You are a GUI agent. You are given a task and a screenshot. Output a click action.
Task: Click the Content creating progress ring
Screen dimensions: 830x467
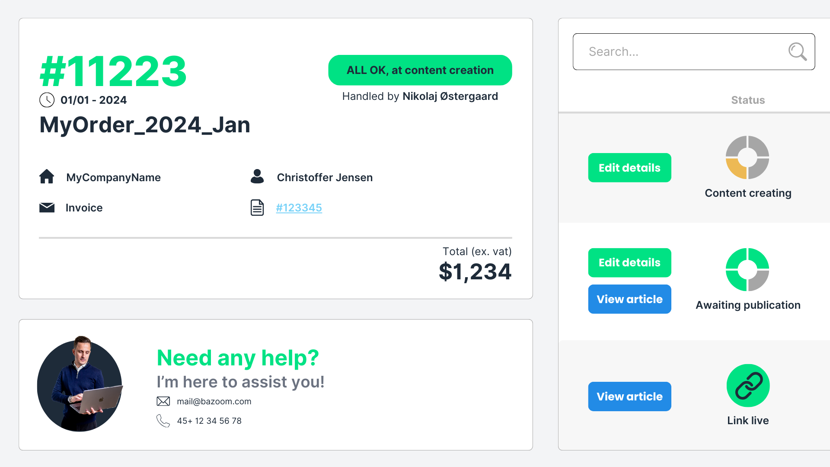point(747,157)
